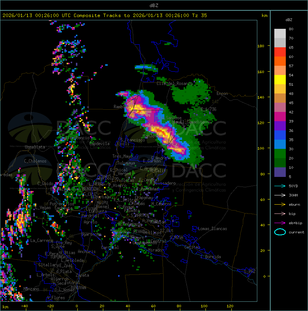Screen dimensions: 308x311
Task: Click the Lomas_Blancas map label
Action: point(212,229)
